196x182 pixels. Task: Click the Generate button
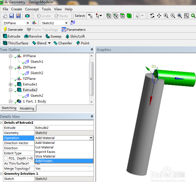(13, 29)
